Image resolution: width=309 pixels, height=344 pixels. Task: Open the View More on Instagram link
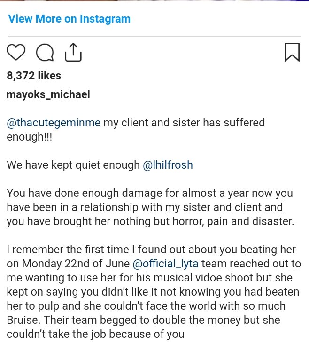click(x=70, y=19)
